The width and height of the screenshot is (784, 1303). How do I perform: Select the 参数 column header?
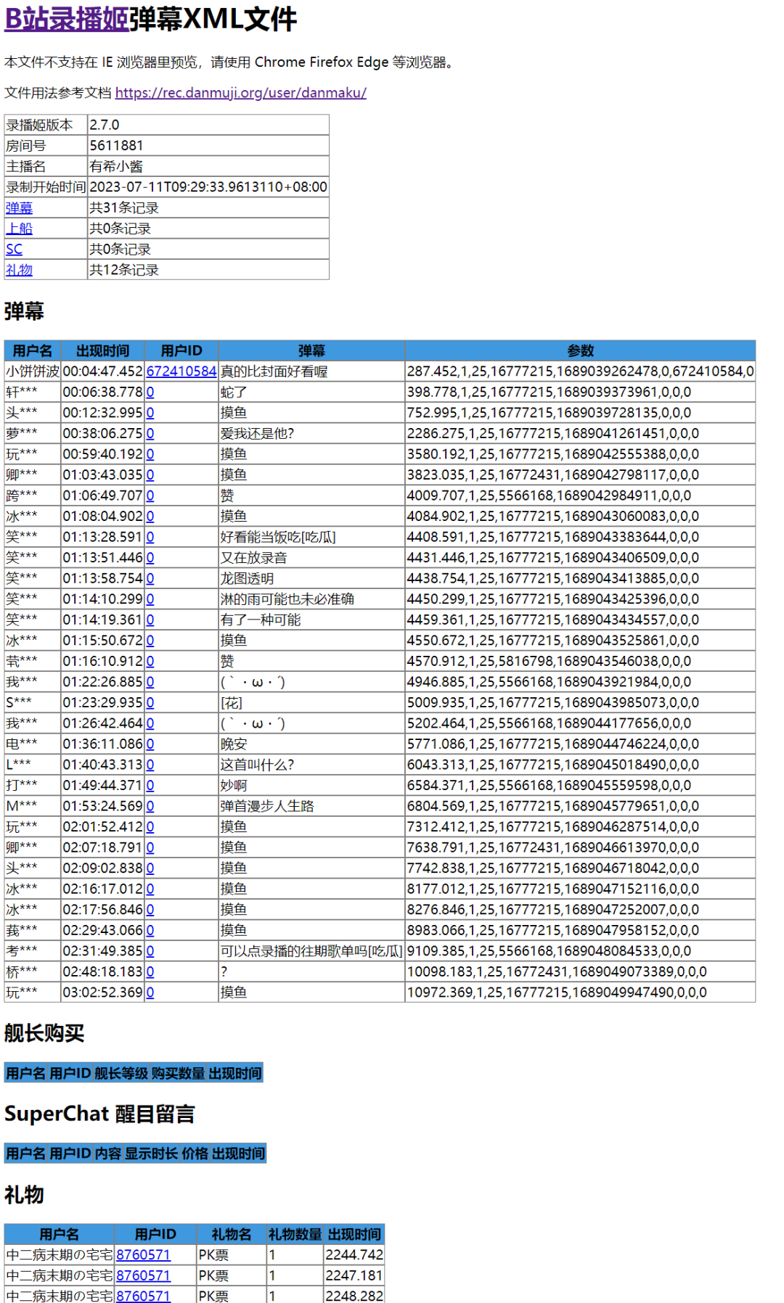580,350
